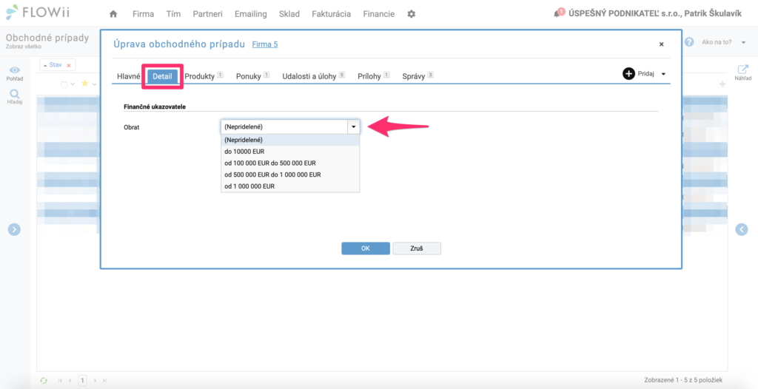
Task: Open the Financie menu
Action: pos(378,14)
